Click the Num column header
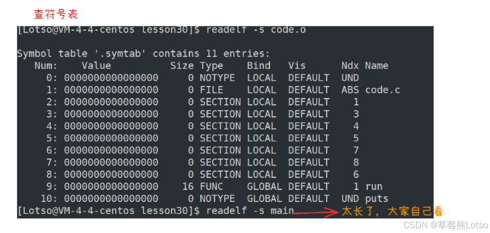This screenshot has height=233, width=490. [46, 66]
